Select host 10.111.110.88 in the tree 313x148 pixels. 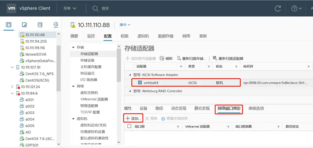click(35, 35)
